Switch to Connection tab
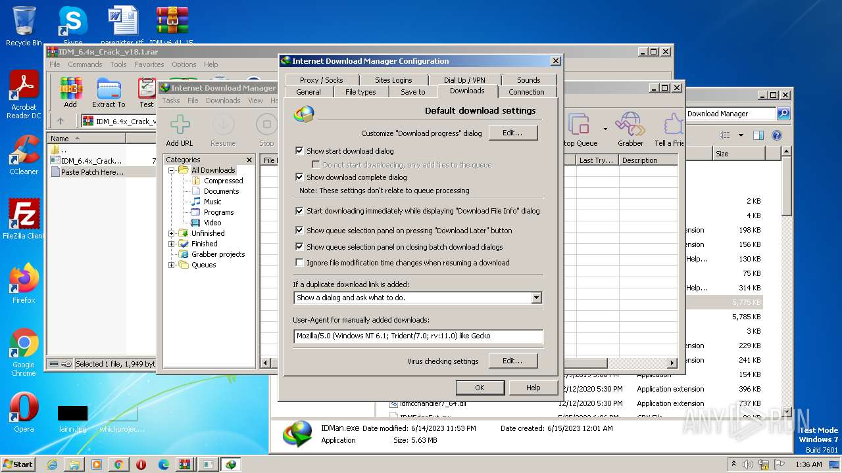The width and height of the screenshot is (842, 473). [x=526, y=92]
